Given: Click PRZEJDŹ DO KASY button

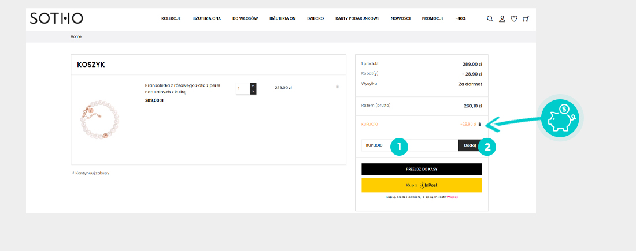Looking at the screenshot, I should pyautogui.click(x=421, y=169).
